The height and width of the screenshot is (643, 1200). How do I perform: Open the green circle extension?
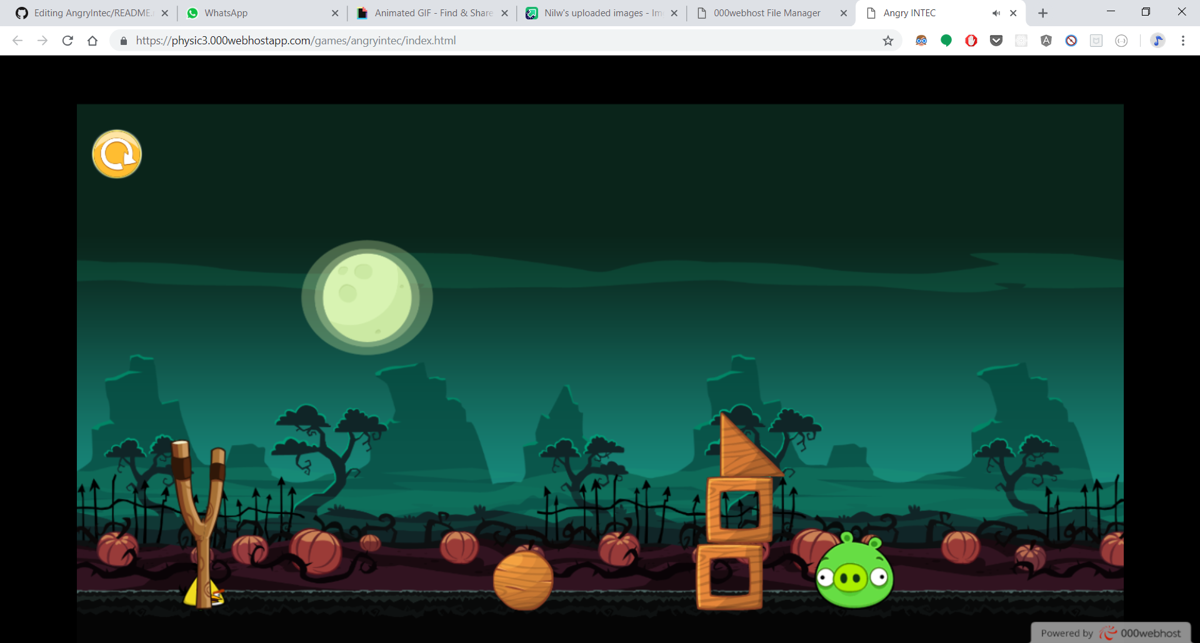tap(946, 41)
